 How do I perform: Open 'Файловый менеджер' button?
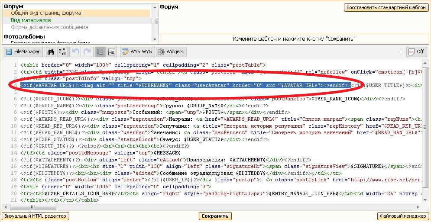click(x=403, y=216)
